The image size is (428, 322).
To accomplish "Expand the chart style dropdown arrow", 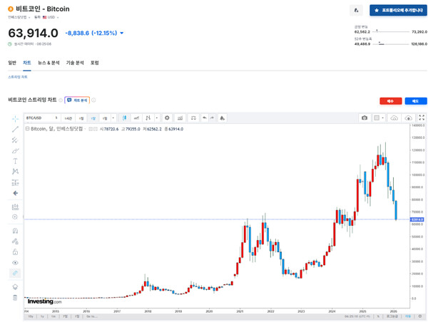I will [x=157, y=118].
